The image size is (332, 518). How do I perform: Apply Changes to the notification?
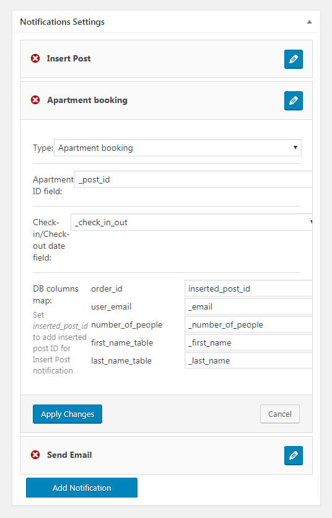(x=68, y=414)
